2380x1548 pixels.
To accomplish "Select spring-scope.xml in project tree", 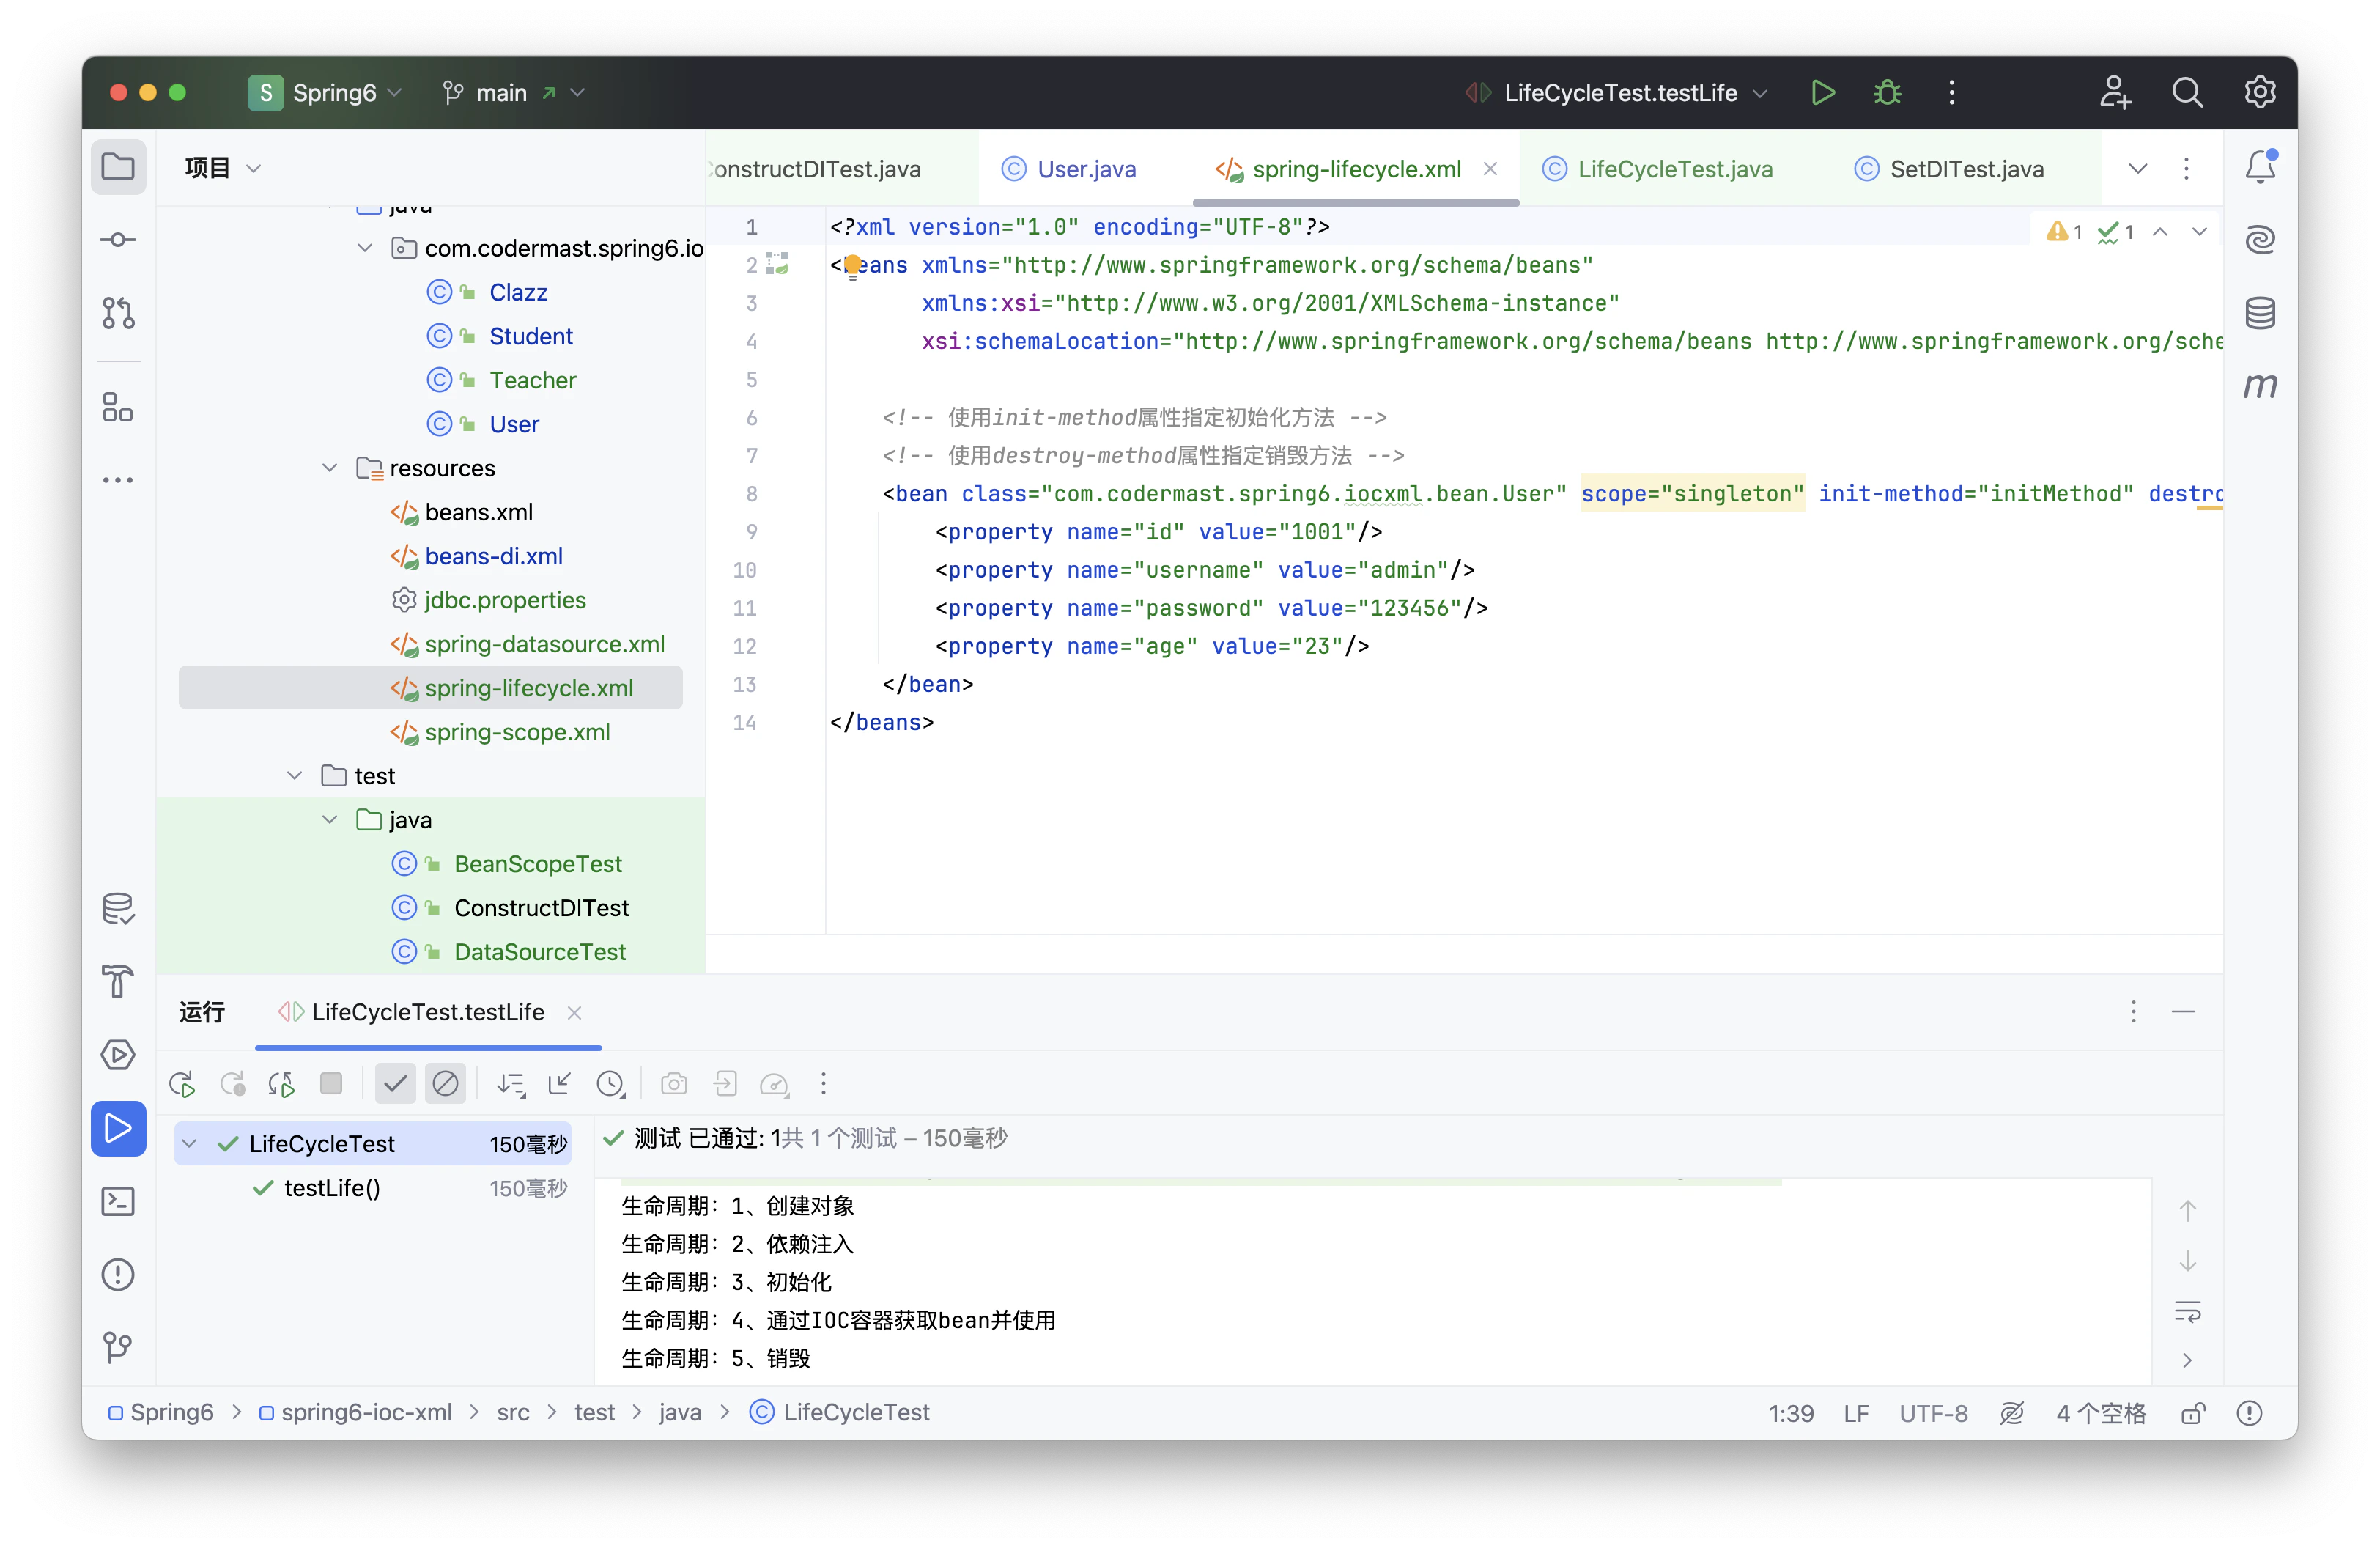I will point(517,732).
